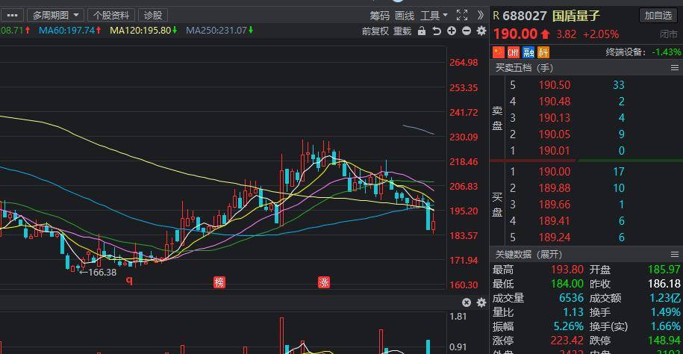
Task: Click the 终端设备 sector link
Action: (x=625, y=52)
